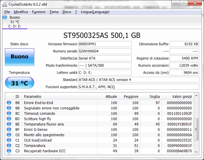204x160 pixels.
Task: Click status orb of Rientri allo spegnimento row
Action: click(9, 135)
